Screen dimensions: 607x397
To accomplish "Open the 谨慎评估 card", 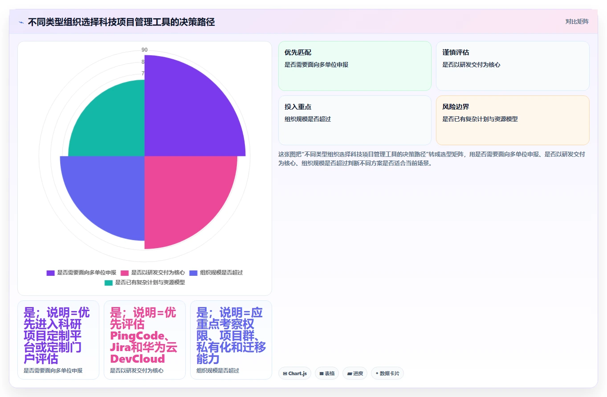I will pyautogui.click(x=513, y=66).
